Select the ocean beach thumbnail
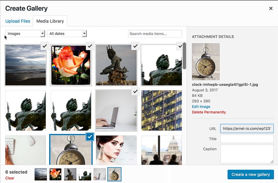The height and width of the screenshot is (183, 278). coord(25,65)
